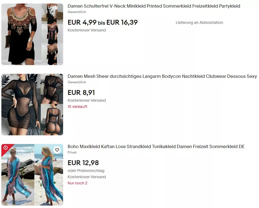Click 'Lieferung an Abholstation' label
Screen dimensions: 259x208
pyautogui.click(x=199, y=23)
